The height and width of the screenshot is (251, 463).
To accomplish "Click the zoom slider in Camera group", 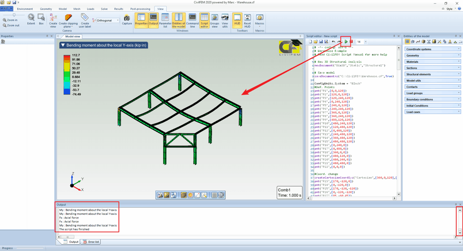I will [14, 15].
